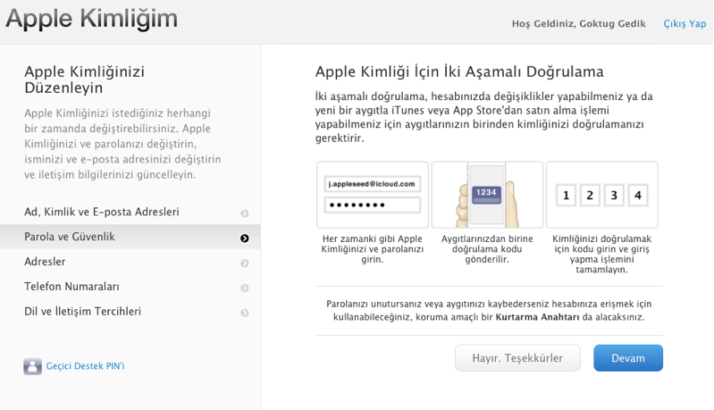Click the Çıkış Yap sign-out link
The image size is (714, 410).
point(685,24)
